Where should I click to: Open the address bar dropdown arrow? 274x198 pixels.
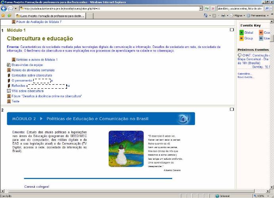[x=201, y=8]
